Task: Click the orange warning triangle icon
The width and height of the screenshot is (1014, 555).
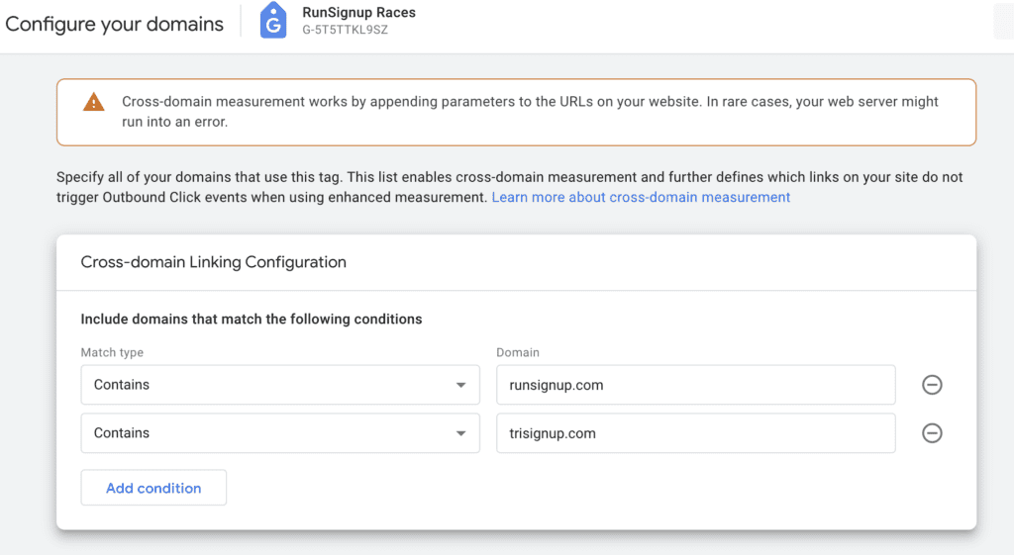Action: (x=94, y=102)
